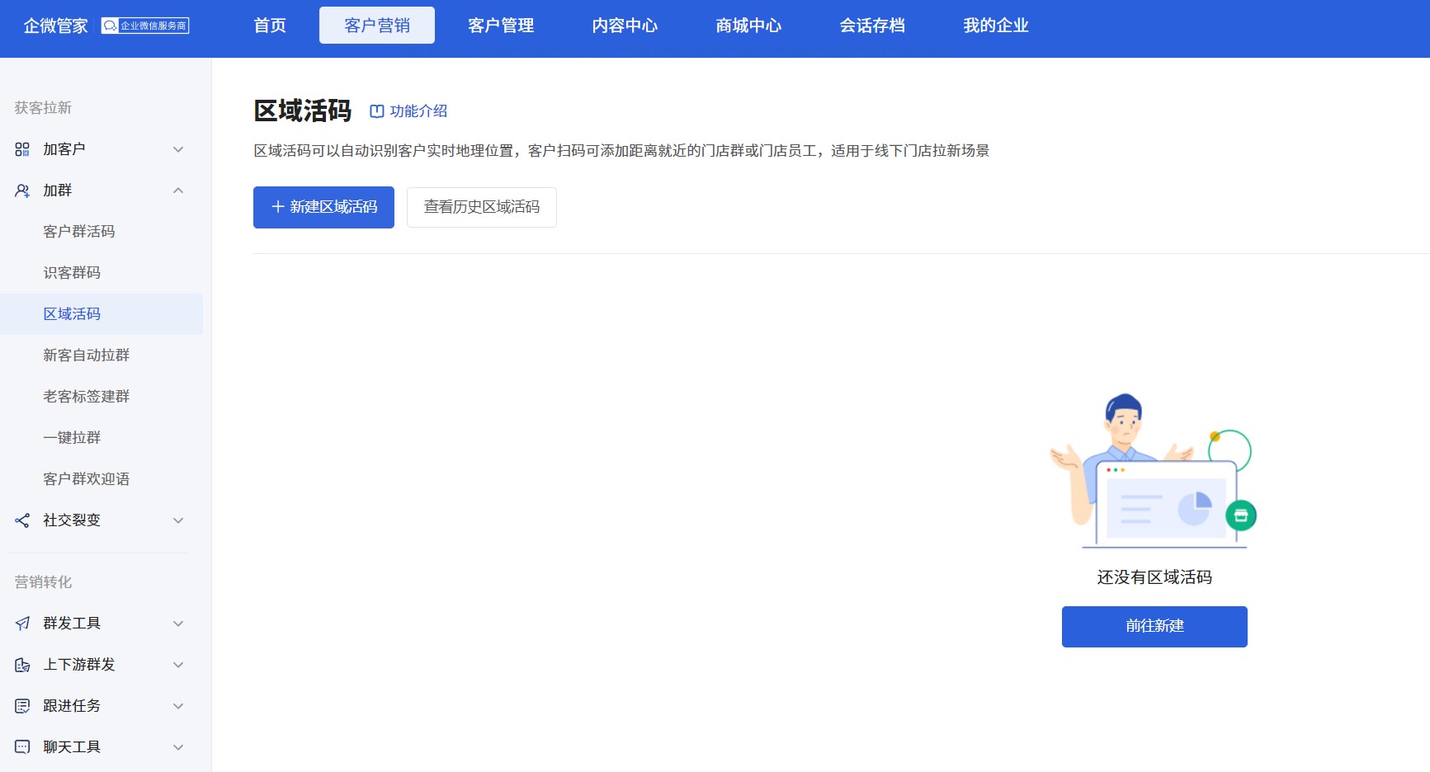
Task: Click the 加客户 grid icon in sidebar
Action: pyautogui.click(x=22, y=149)
